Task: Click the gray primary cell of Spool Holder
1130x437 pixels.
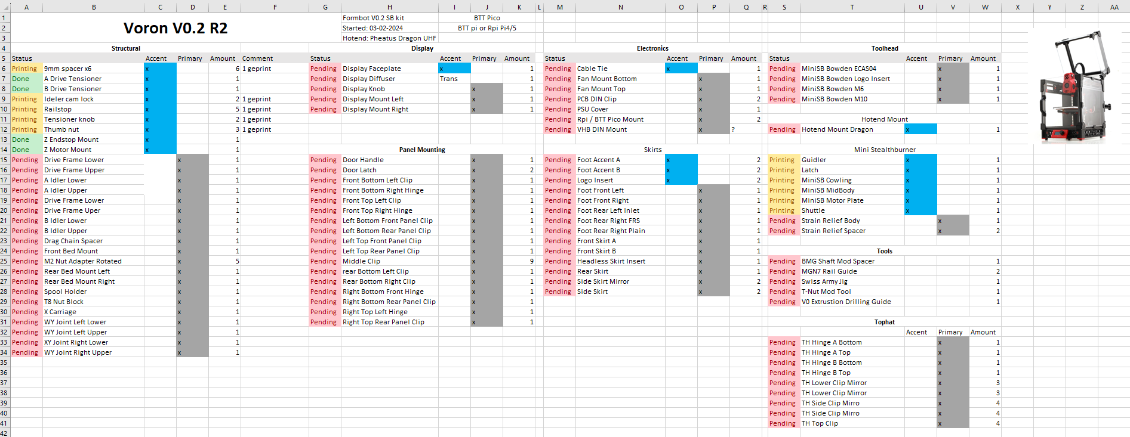Action: 193,292
